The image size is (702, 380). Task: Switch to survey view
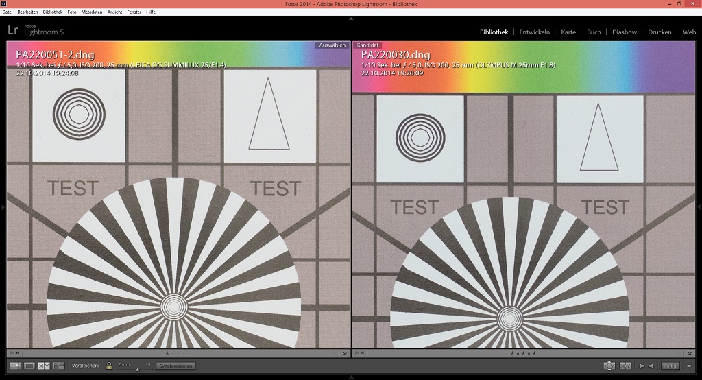pos(59,366)
